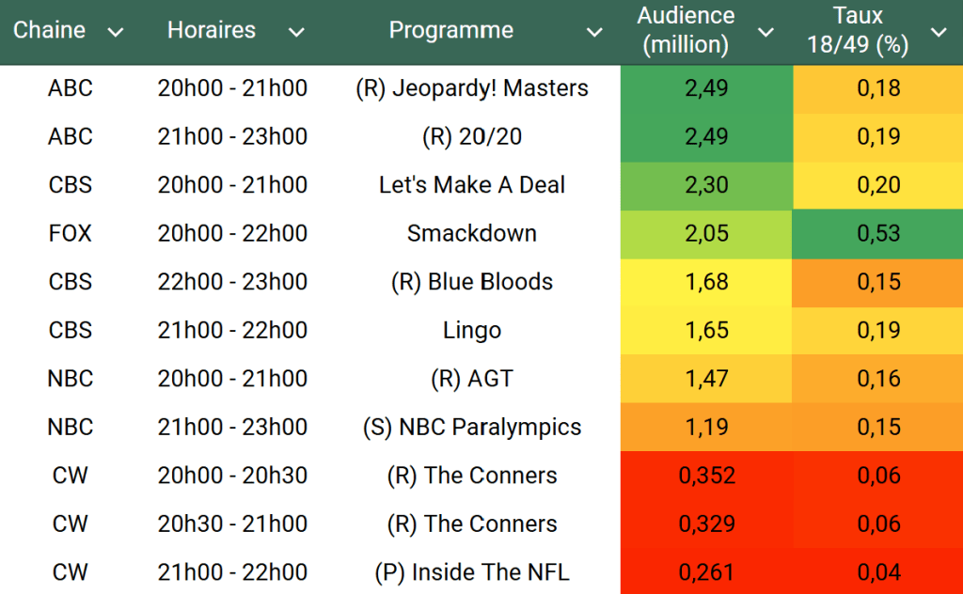This screenshot has height=594, width=963.
Task: Click the Programme header text
Action: pos(451,30)
